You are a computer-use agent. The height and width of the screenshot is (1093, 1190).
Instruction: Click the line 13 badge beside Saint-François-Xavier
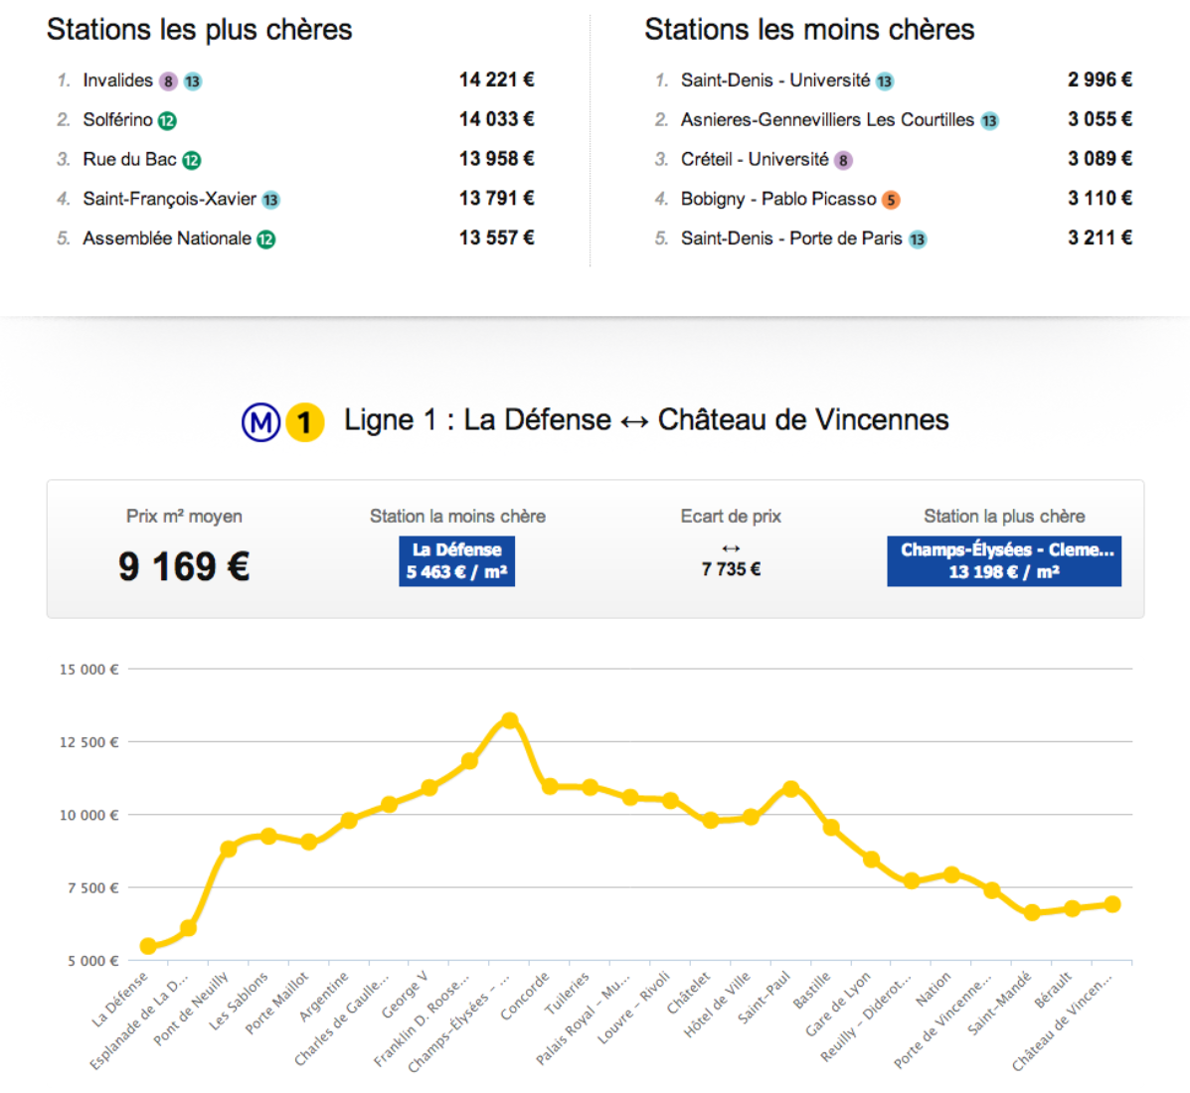click(270, 201)
